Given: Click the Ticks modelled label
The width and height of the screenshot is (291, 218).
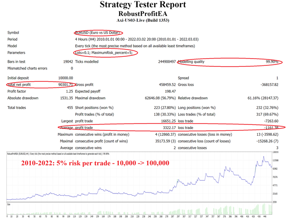Looking at the screenshot, I should (x=87, y=62).
